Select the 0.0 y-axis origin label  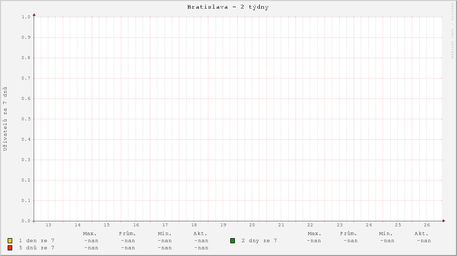click(26, 221)
